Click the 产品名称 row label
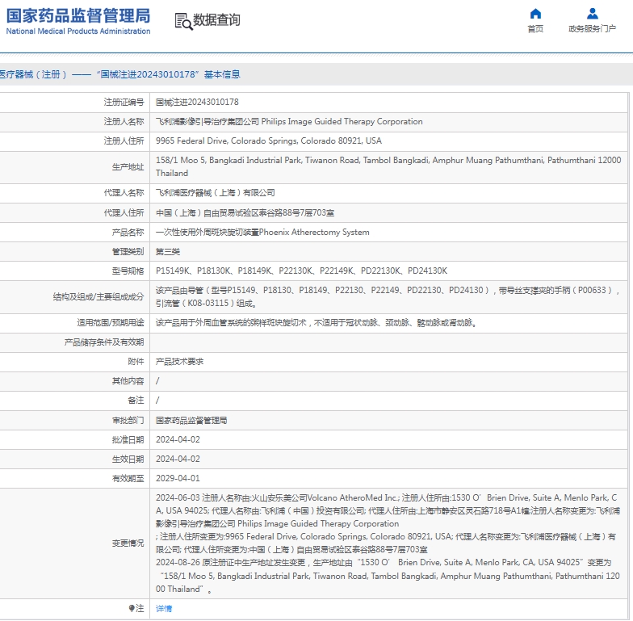The image size is (633, 621). click(128, 233)
